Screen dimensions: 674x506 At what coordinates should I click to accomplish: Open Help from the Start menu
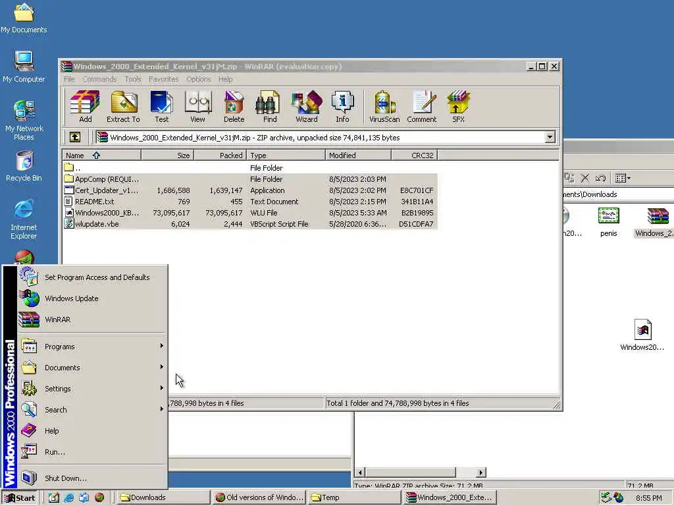coord(92,431)
